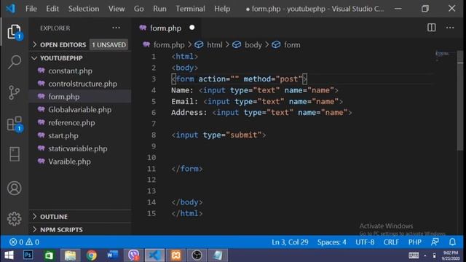Viewport: 466px width, 262px height.
Task: Click the PHP language mode selector
Action: coord(414,242)
